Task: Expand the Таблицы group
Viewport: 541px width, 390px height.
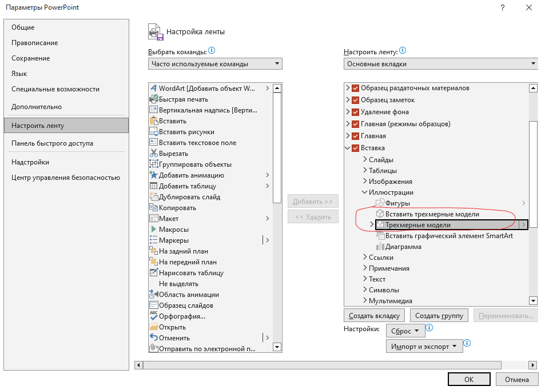Action: [365, 170]
